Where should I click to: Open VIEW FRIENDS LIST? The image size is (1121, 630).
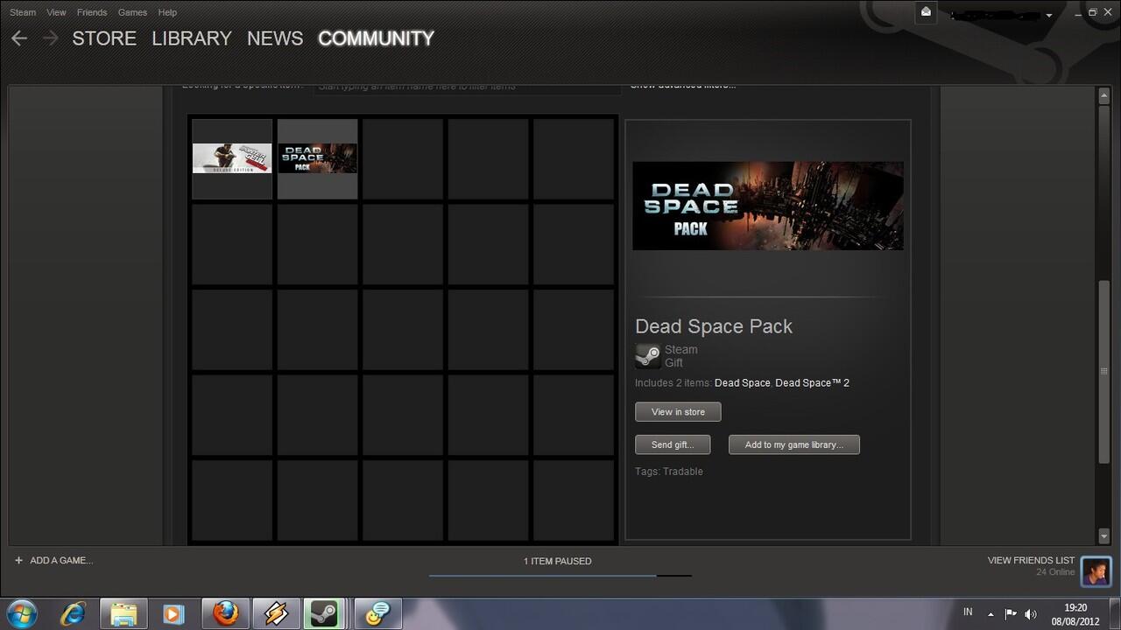[1031, 560]
